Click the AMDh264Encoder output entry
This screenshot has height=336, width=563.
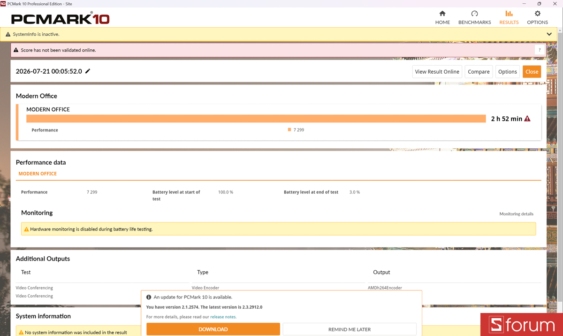click(385, 288)
